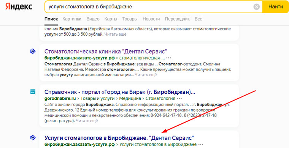Open Услуги стоматологов в Биробиджане result title

[x=119, y=138]
